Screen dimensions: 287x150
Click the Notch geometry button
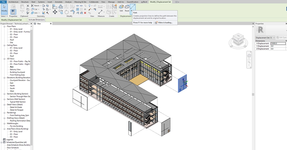(x=35, y=6)
